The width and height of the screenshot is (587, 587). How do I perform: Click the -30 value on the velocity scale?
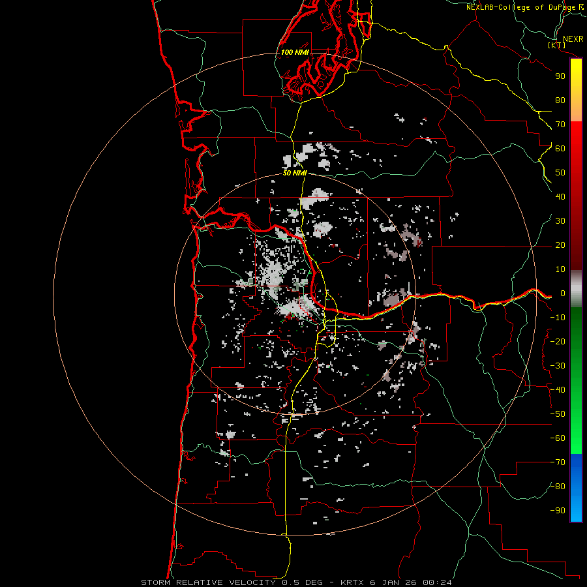tap(558, 366)
